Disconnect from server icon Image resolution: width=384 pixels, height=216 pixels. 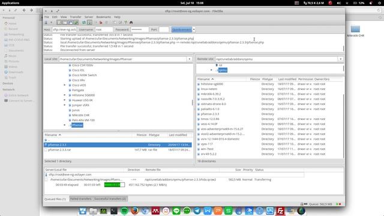point(101,23)
